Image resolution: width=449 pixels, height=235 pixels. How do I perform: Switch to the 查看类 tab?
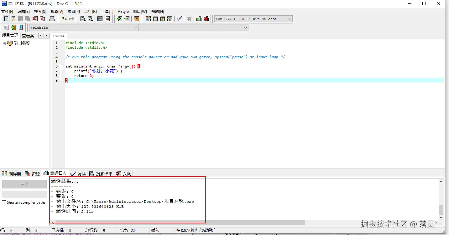coord(28,36)
